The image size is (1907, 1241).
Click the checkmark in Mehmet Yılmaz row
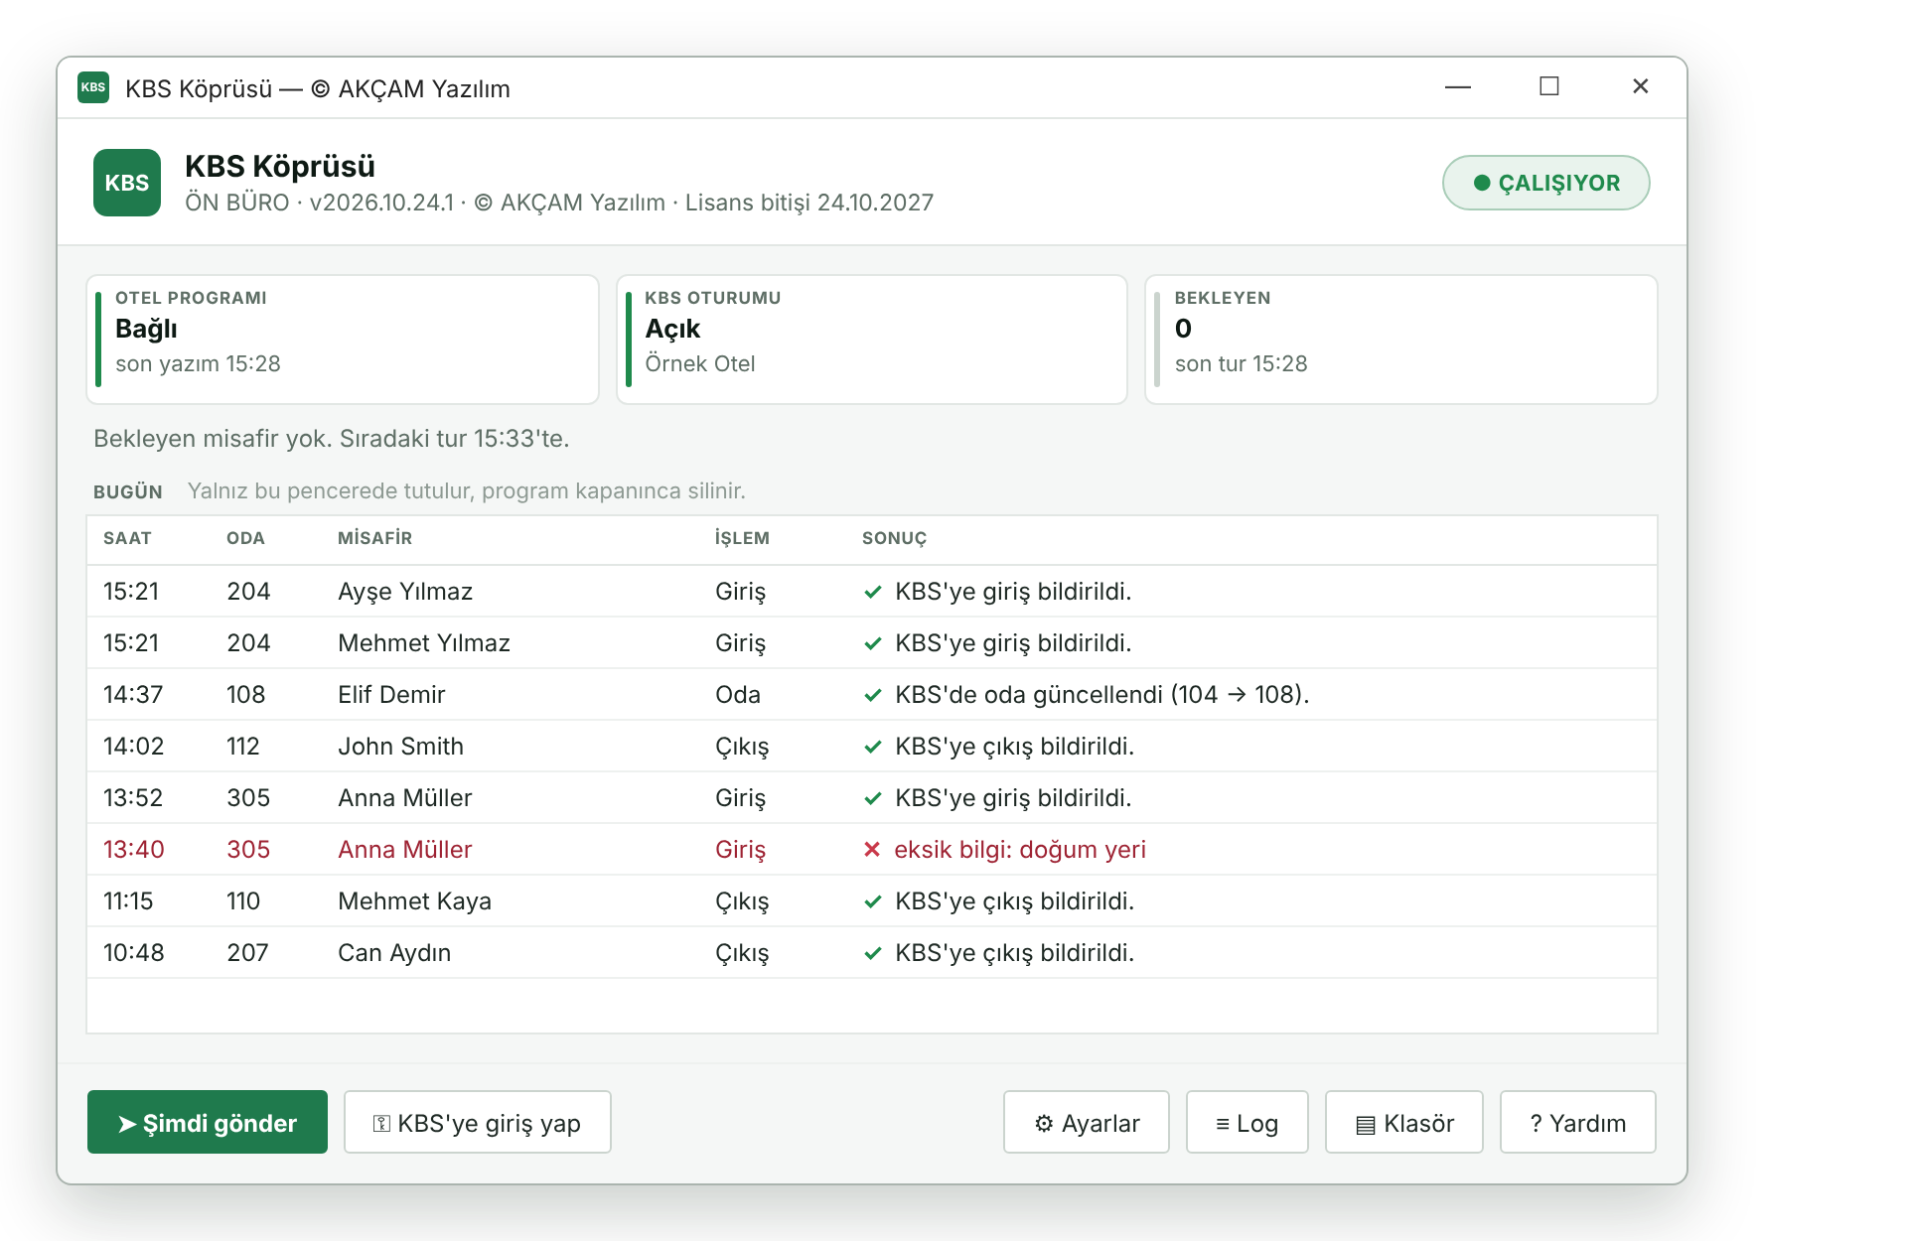coord(873,643)
